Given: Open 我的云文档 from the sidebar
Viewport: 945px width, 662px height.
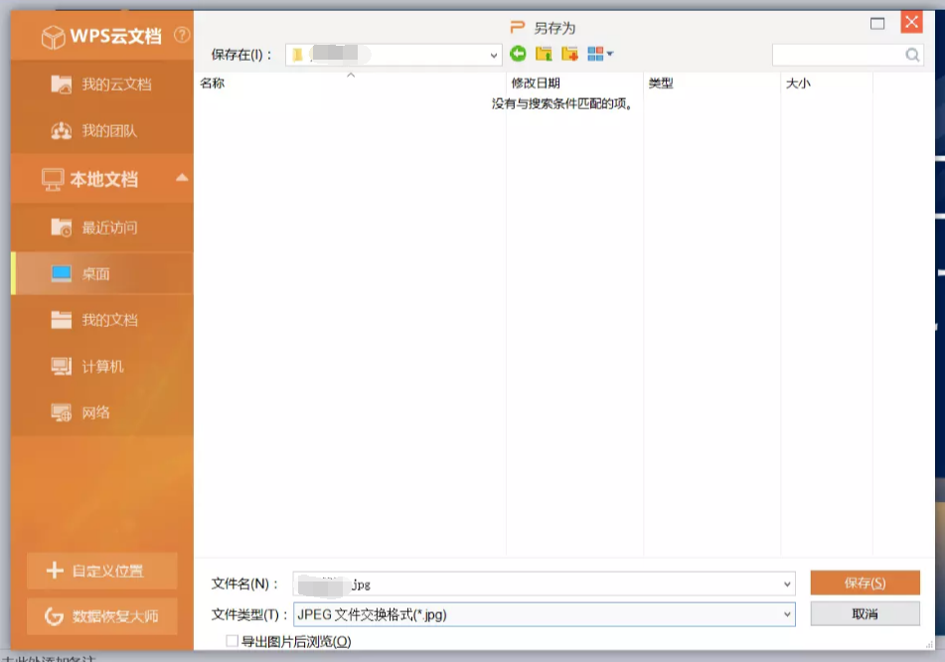Looking at the screenshot, I should point(99,84).
